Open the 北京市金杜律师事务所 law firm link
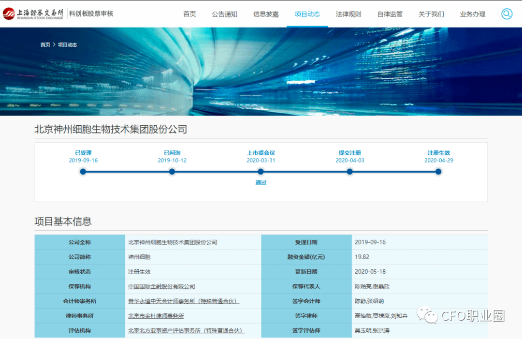522x339 pixels. pos(157,315)
